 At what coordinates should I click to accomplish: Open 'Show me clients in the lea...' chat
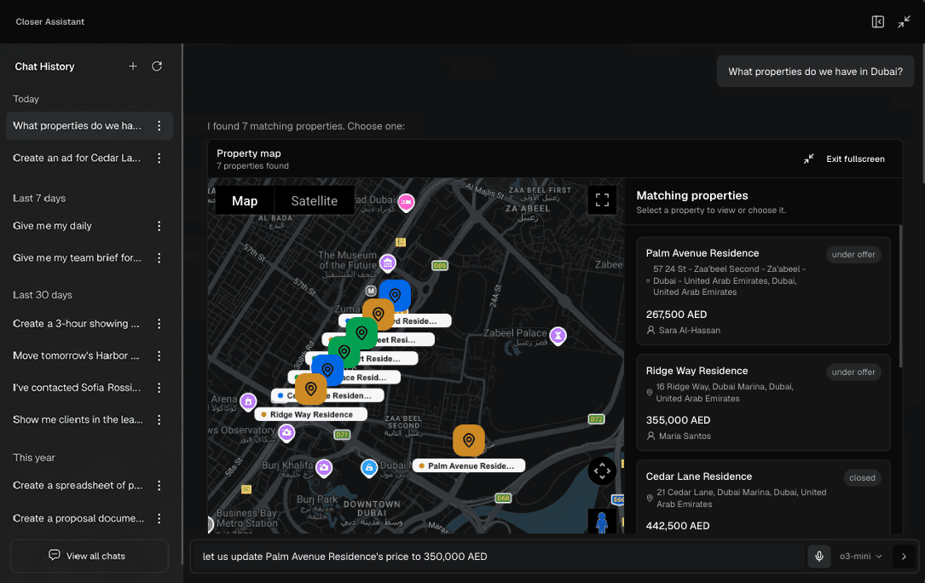[78, 419]
